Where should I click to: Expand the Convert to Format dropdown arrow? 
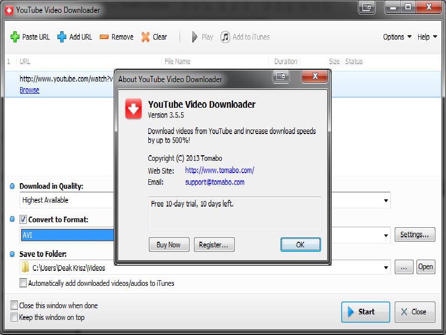(x=386, y=236)
